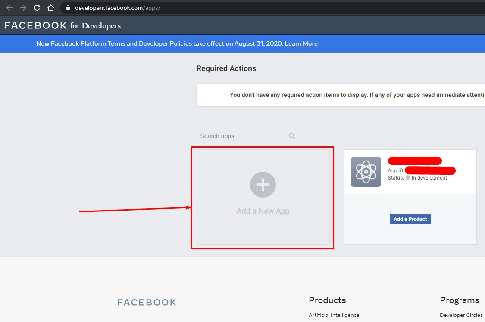Select the Add a New App label
Viewport: 485px width, 322px height.
tap(263, 211)
